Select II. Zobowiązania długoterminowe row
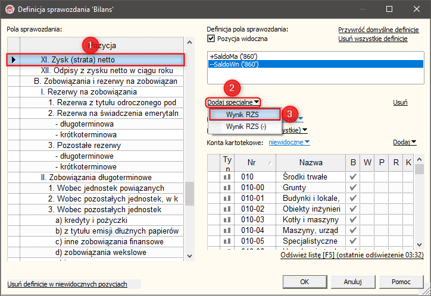Screen dimensions: 431x296 click(x=95, y=178)
